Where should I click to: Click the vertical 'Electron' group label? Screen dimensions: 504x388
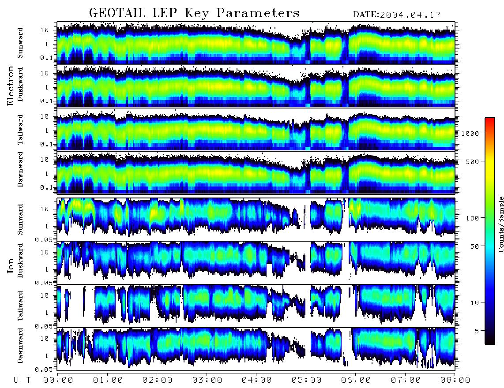tap(10, 86)
